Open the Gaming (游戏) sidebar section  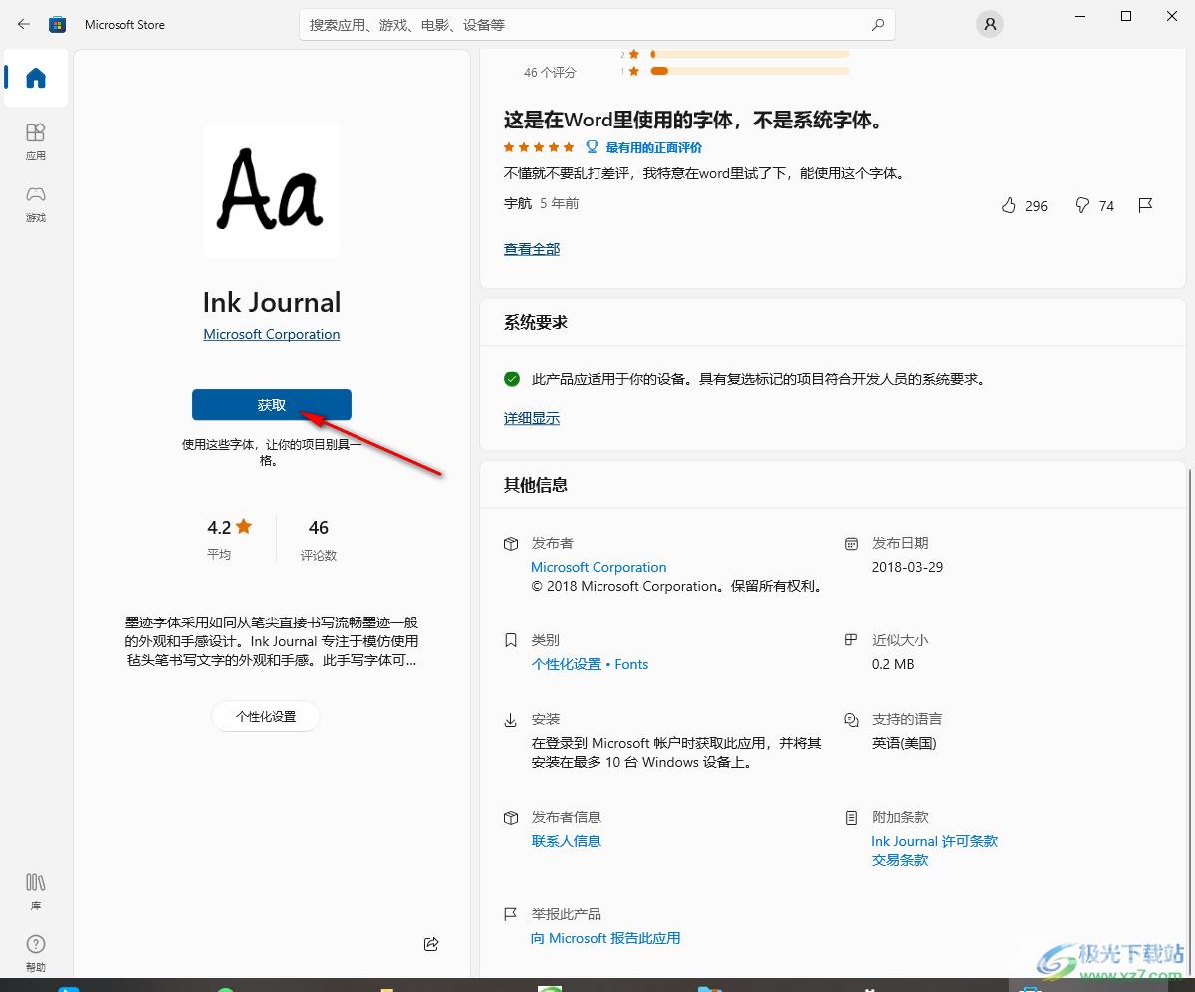[36, 202]
